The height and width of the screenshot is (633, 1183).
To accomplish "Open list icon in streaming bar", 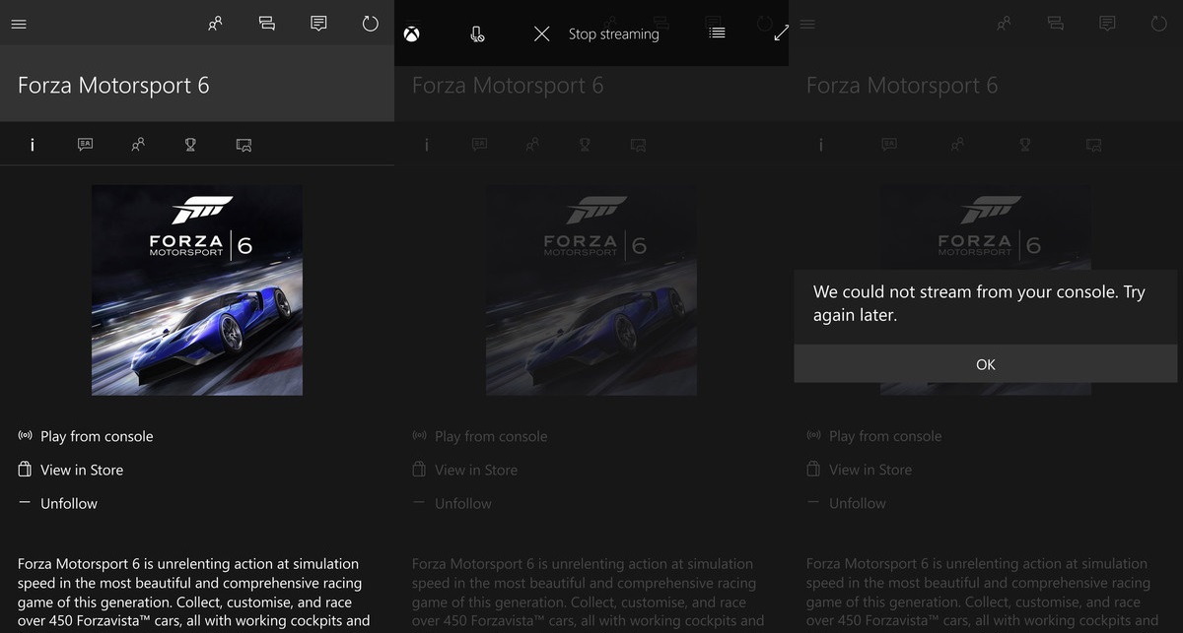I will coord(717,32).
